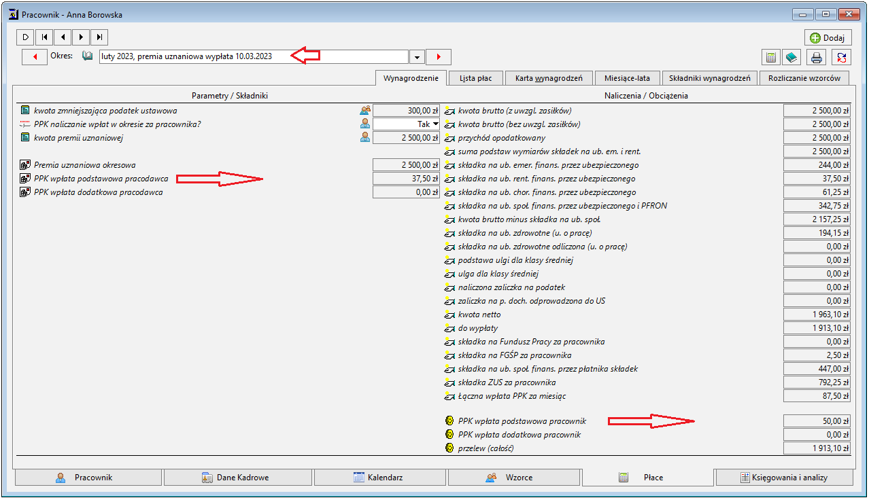Screen dimensions: 869x500
Task: Open the Dane Kadrowe bottom section
Action: coord(238,478)
